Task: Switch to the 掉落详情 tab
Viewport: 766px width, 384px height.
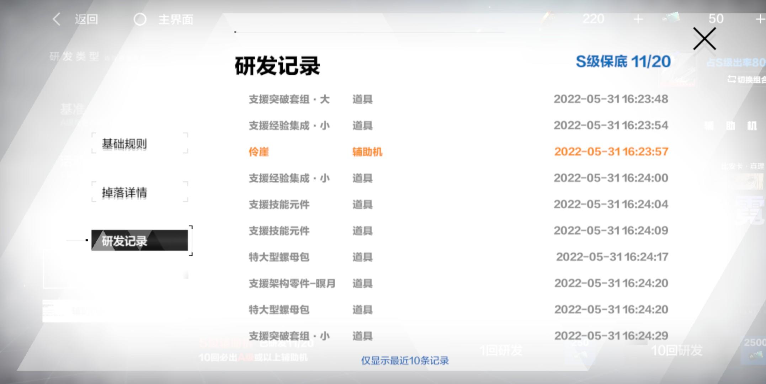Action: pyautogui.click(x=140, y=192)
